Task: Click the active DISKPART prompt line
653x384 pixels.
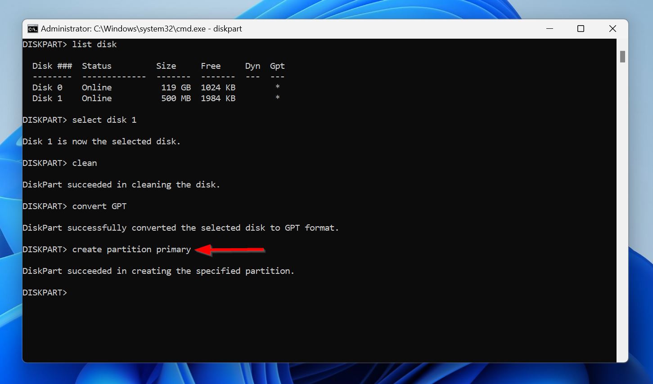Action: point(45,292)
